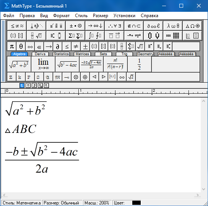Viewport: 208px width, 206px height.
Task: Open the spaces and ellipses palette
Action: pyautogui.click(x=36, y=26)
